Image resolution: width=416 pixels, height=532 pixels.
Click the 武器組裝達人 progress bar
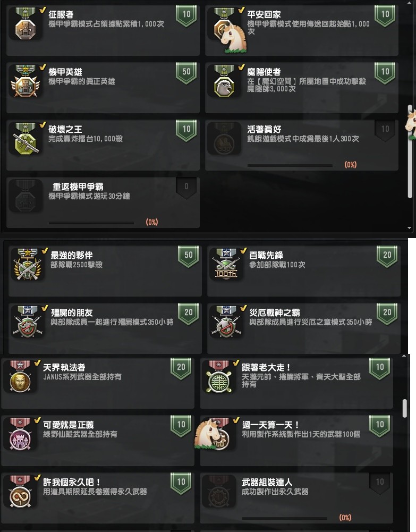pyautogui.click(x=284, y=518)
